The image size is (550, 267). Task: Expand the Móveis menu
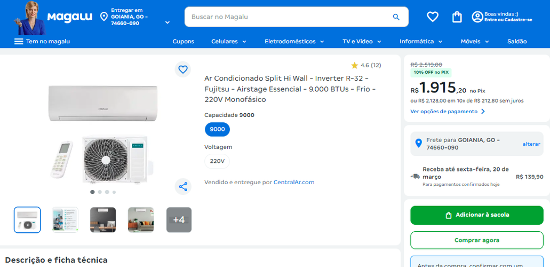475,42
